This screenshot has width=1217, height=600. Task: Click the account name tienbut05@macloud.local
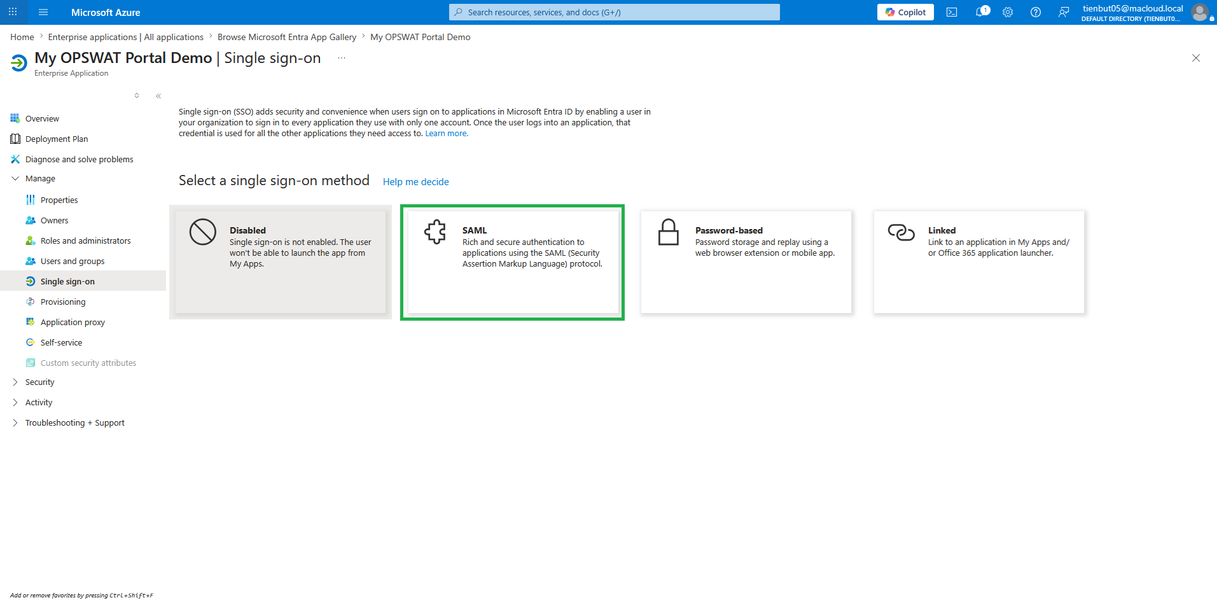click(1133, 8)
